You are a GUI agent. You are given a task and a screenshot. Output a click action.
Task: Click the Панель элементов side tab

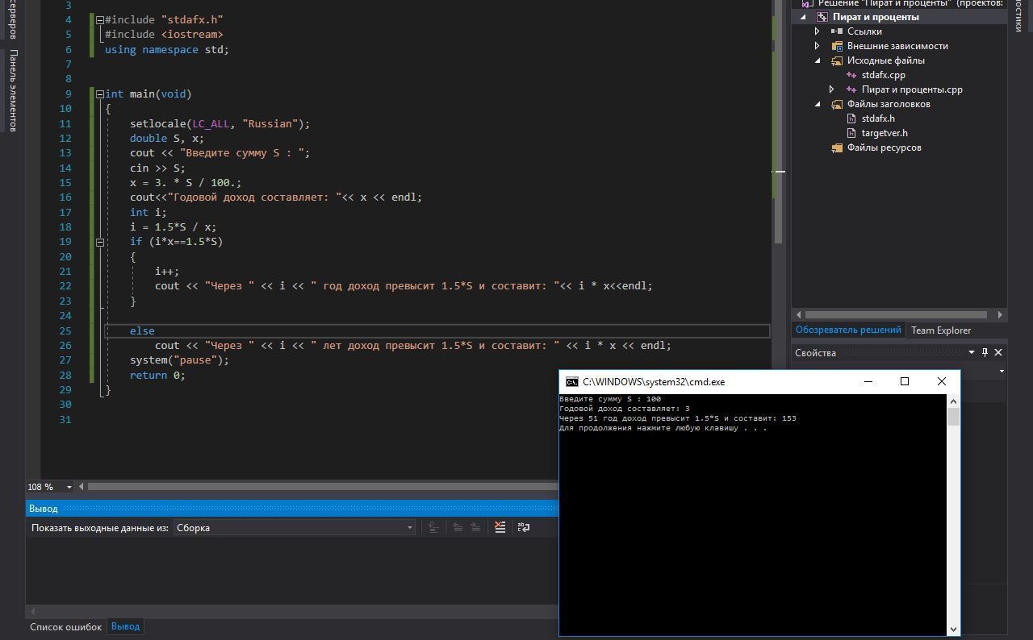click(13, 89)
